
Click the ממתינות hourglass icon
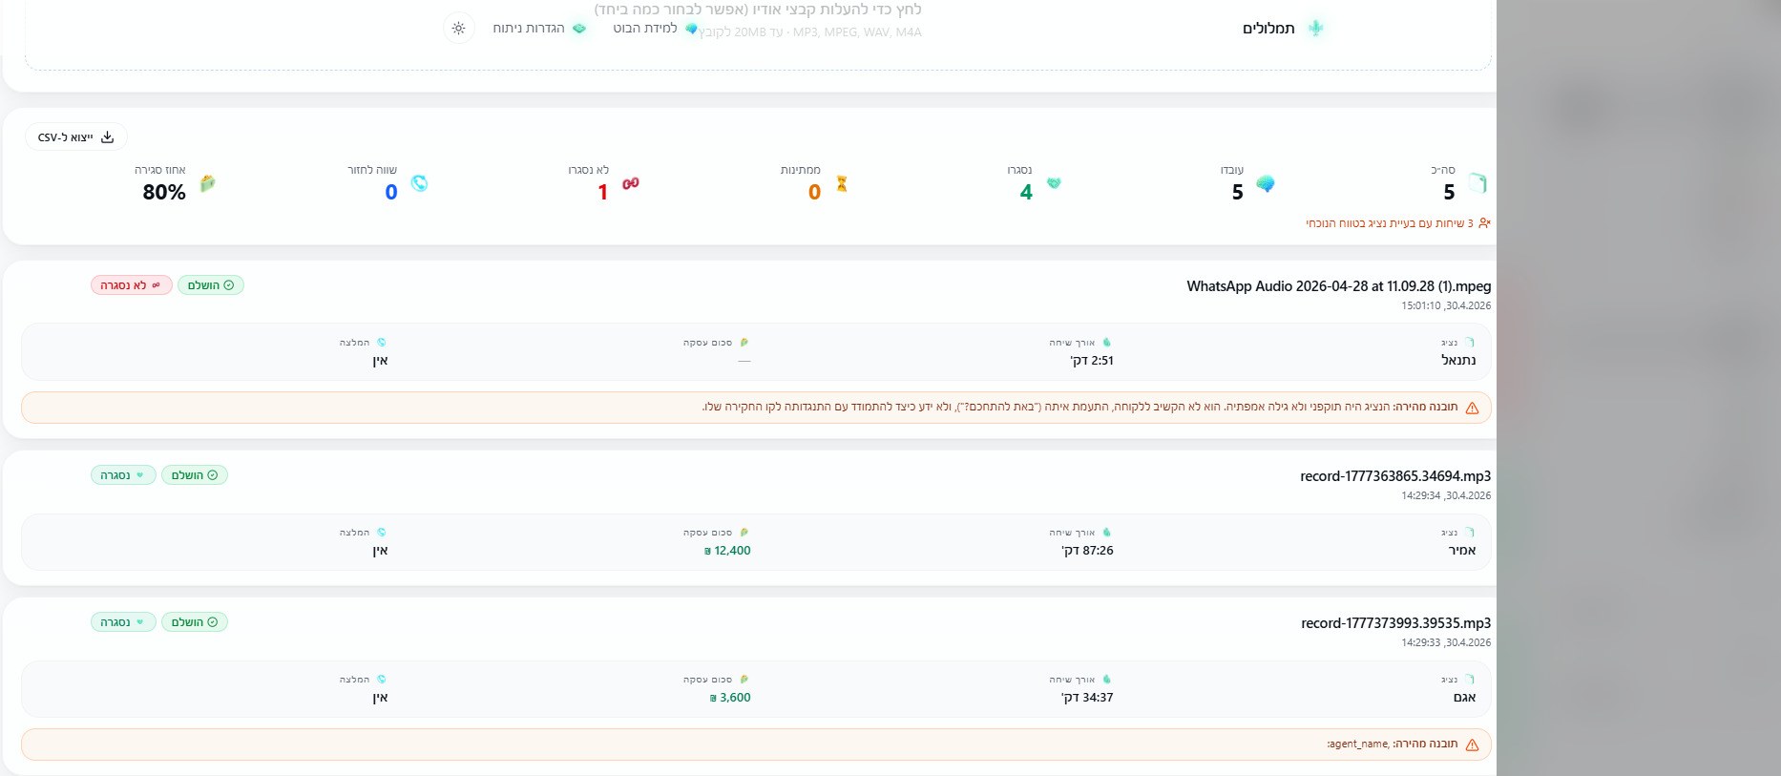pyautogui.click(x=842, y=183)
